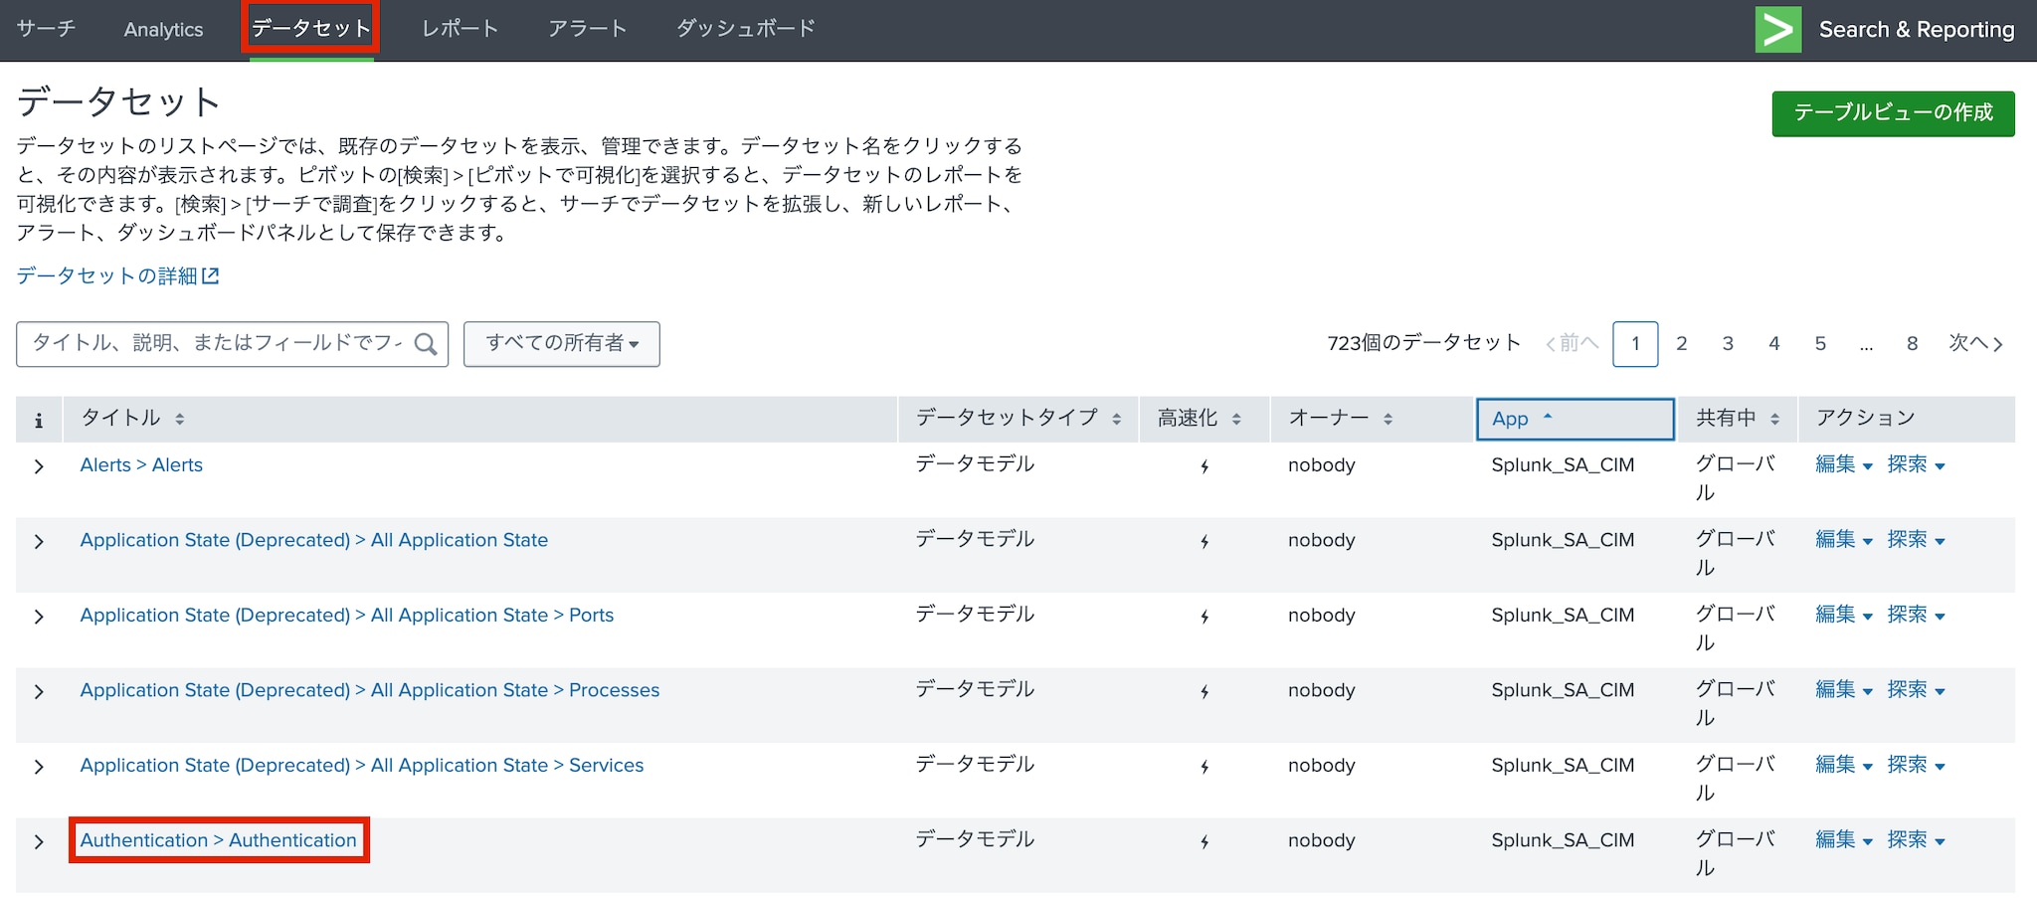Click 次へ to go to next page
This screenshot has width=2037, height=898.
click(x=1975, y=343)
